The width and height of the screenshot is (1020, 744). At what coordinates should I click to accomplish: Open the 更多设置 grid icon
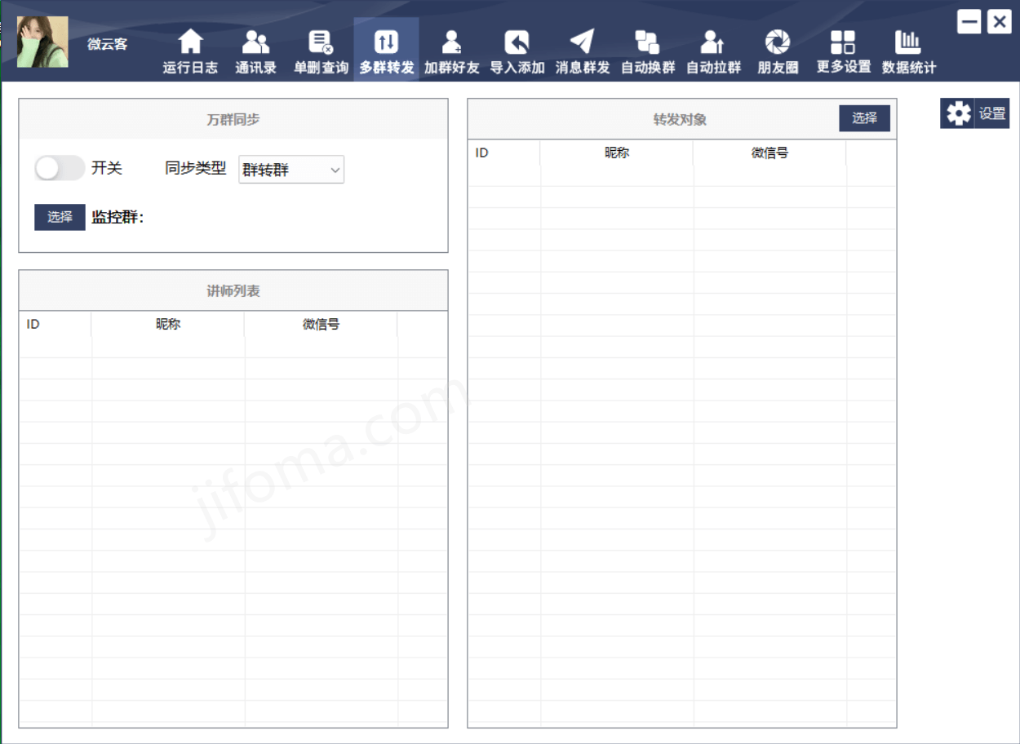(843, 42)
